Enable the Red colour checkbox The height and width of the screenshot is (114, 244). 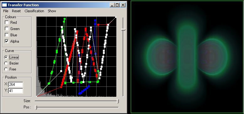coord(7,23)
